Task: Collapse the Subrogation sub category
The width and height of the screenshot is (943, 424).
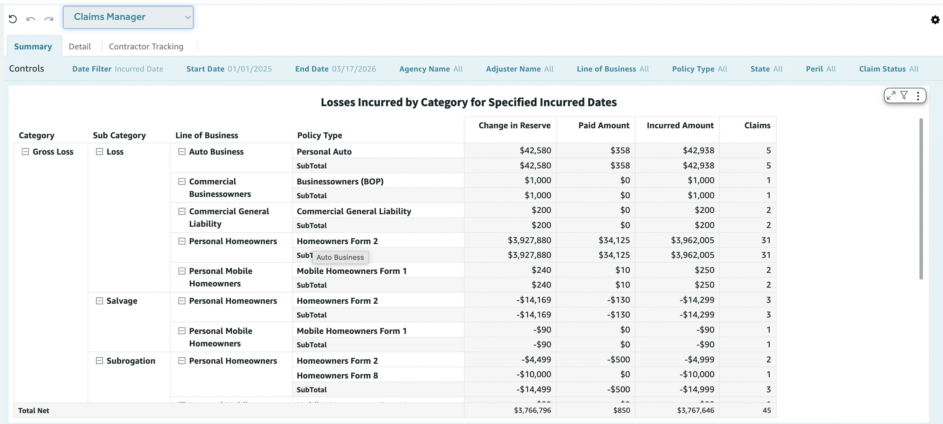Action: (x=99, y=361)
